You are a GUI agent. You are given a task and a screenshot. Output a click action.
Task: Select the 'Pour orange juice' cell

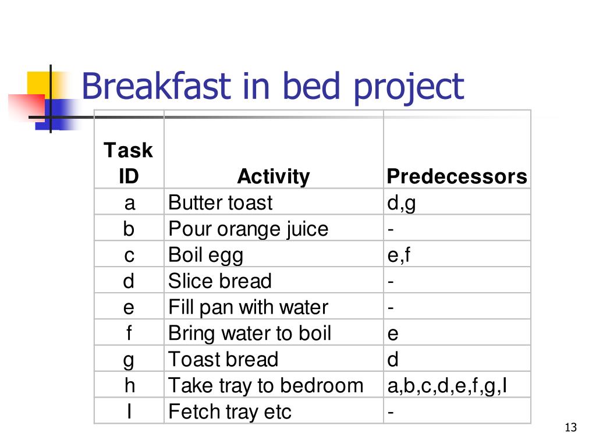pos(274,228)
